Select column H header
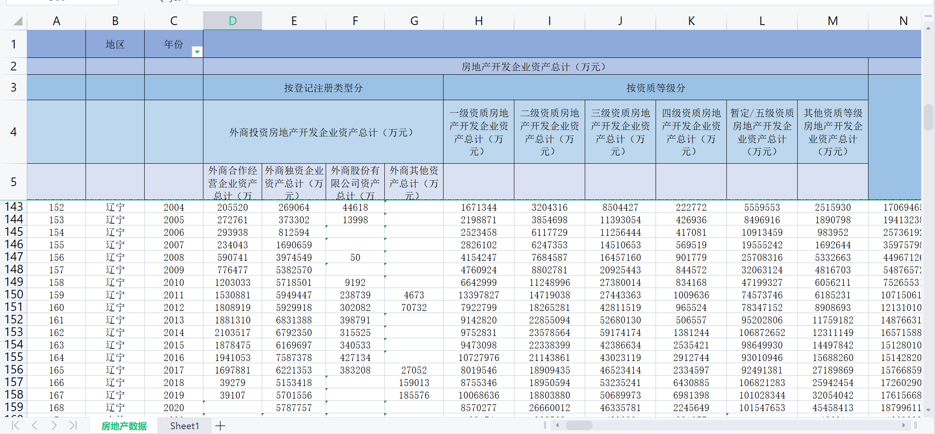935x434 pixels. pos(479,21)
